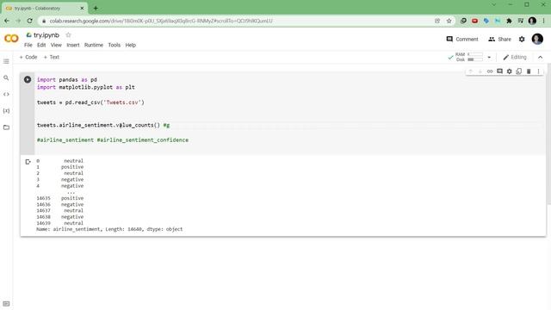Click the 'import pandas as pd' line
The height and width of the screenshot is (310, 551).
[x=67, y=80]
